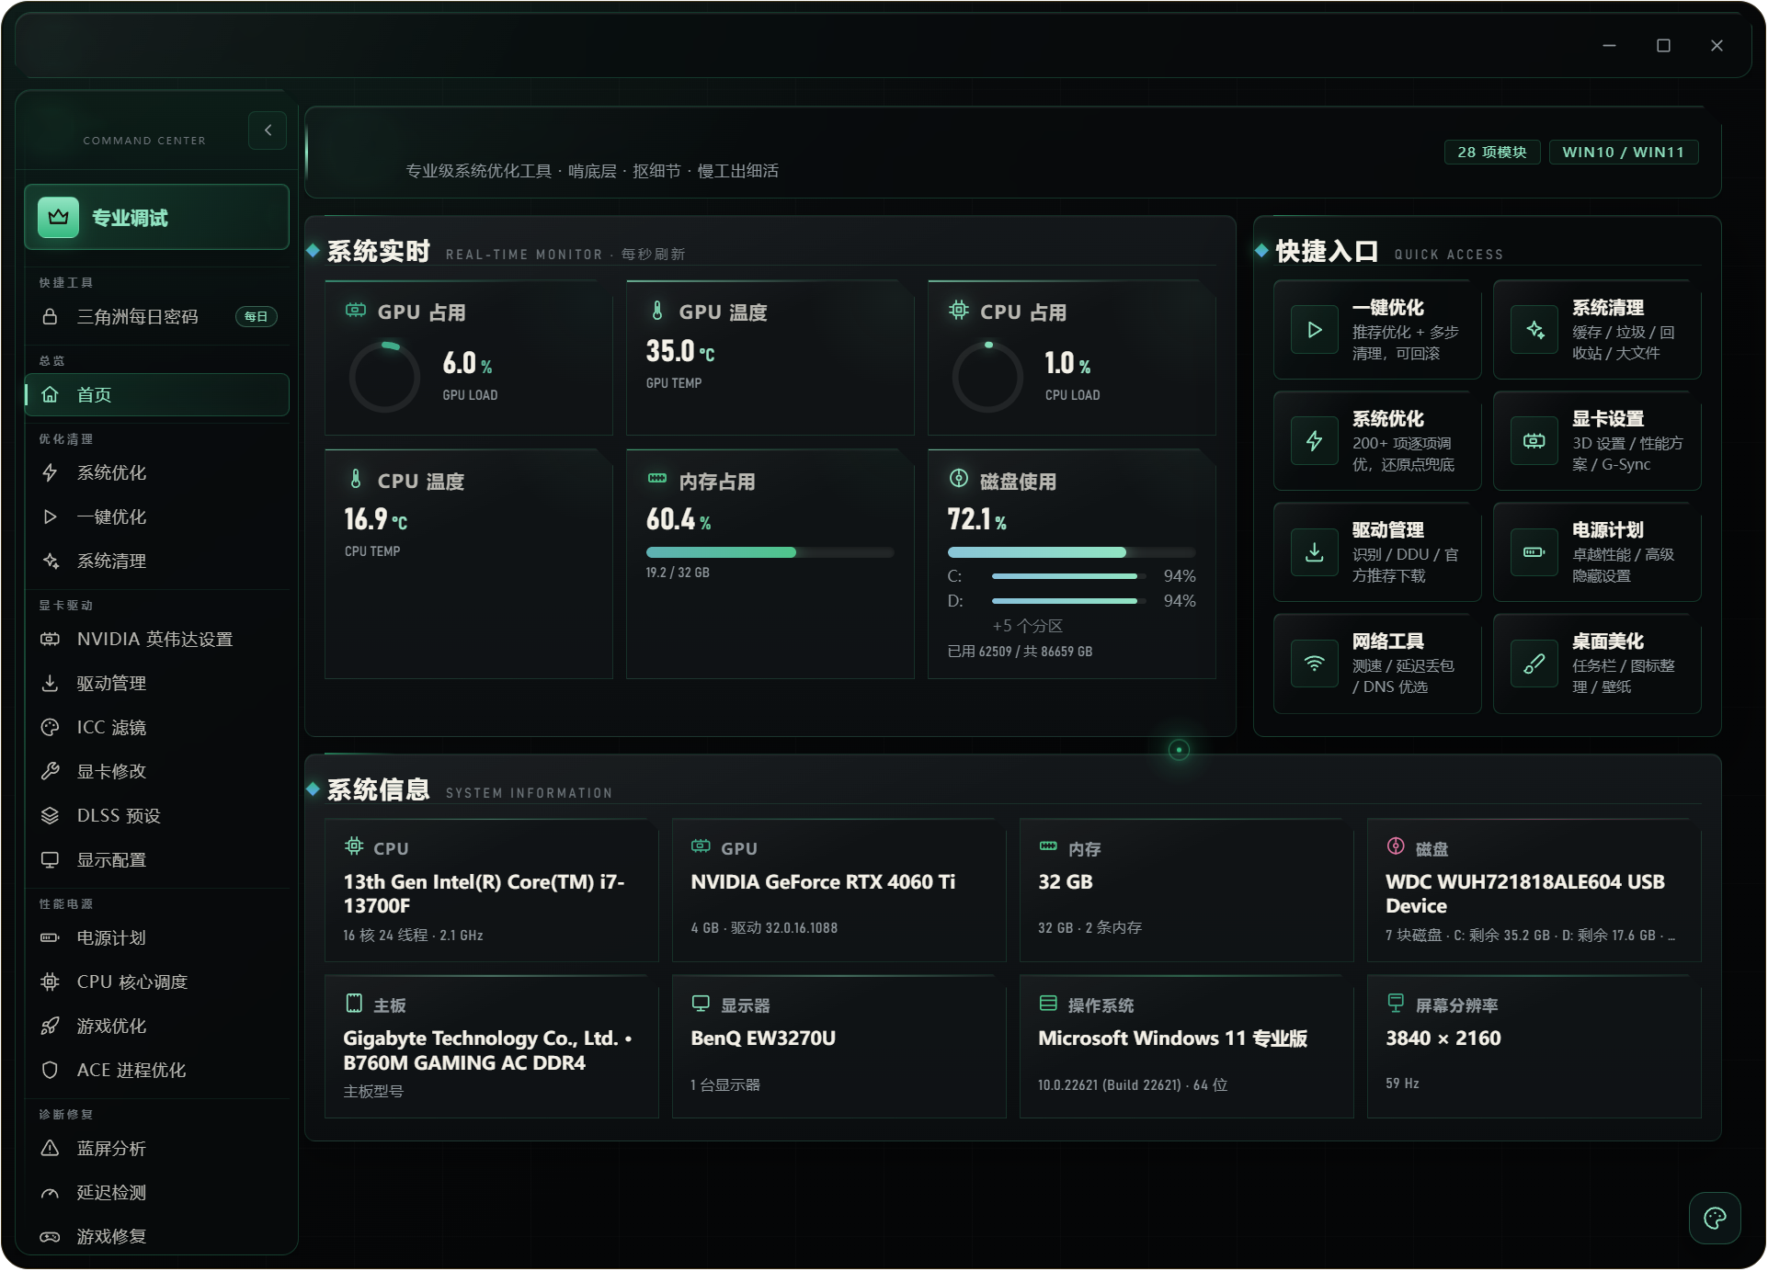1768x1271 pixels.
Task: Click the 驱动管理 download icon in sidebar
Action: point(51,684)
